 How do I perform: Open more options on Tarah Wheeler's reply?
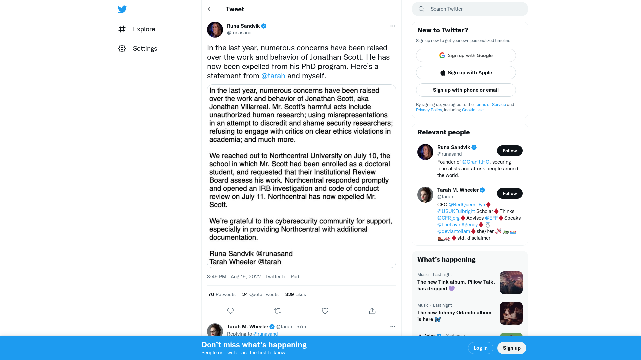393,327
